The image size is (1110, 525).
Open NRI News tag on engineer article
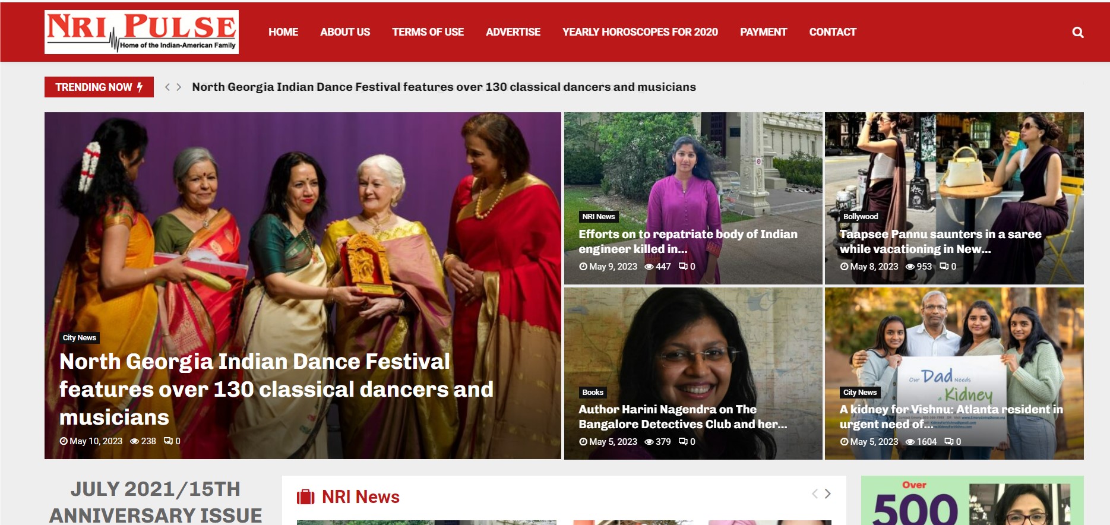tap(599, 217)
